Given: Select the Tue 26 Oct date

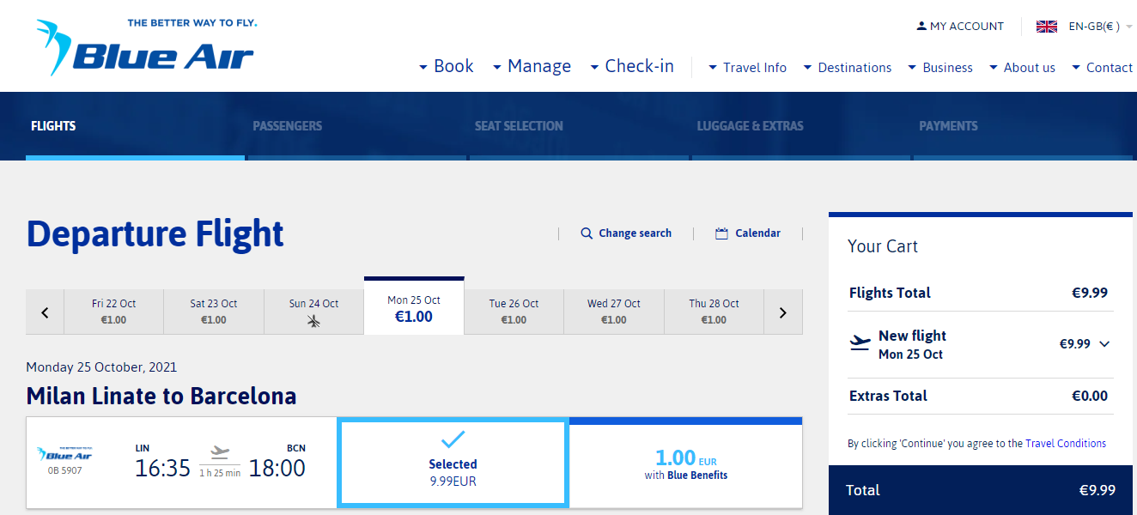Looking at the screenshot, I should coord(514,312).
